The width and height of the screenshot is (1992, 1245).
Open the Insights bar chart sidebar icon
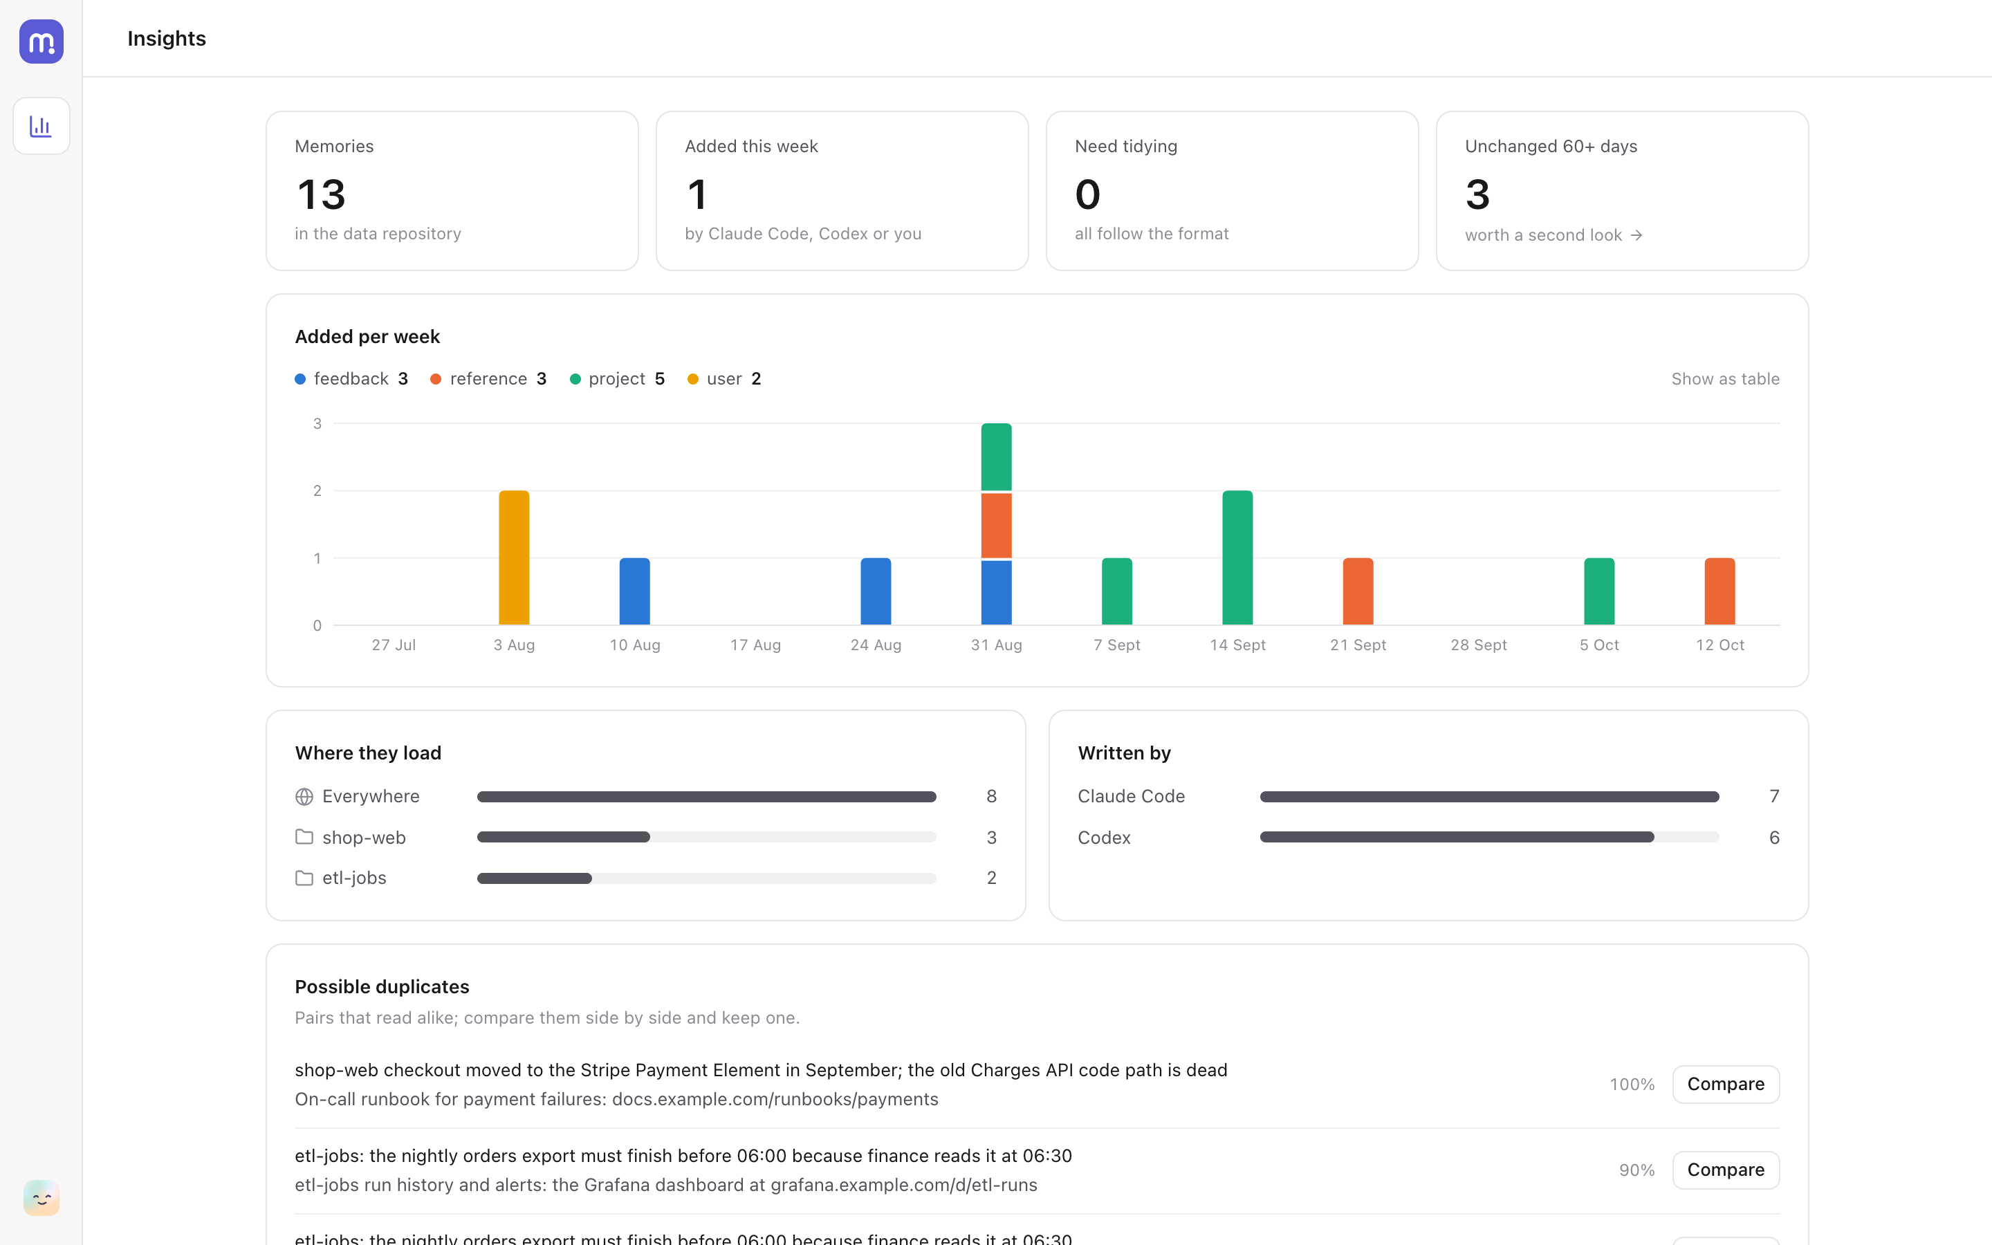pyautogui.click(x=41, y=126)
